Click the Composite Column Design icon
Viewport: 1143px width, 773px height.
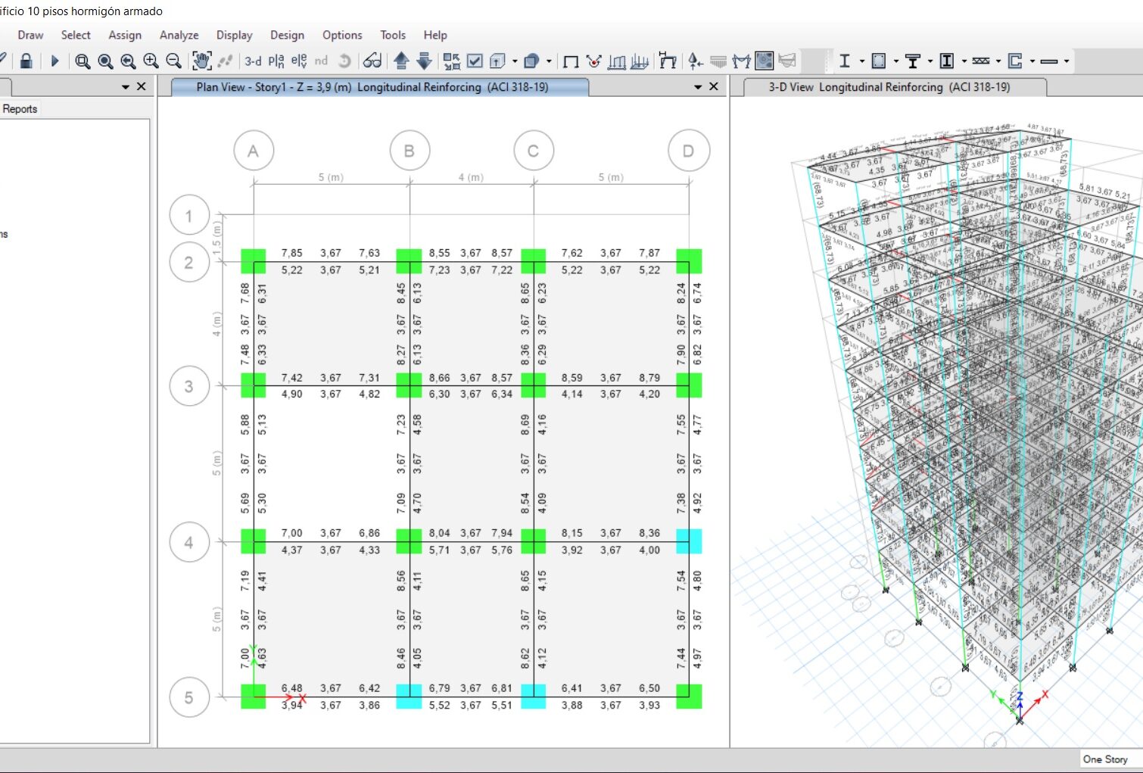(947, 61)
